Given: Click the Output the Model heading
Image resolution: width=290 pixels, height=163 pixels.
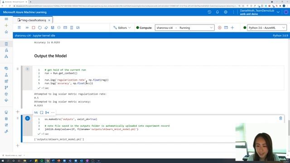Looking at the screenshot, I should click(x=50, y=56).
